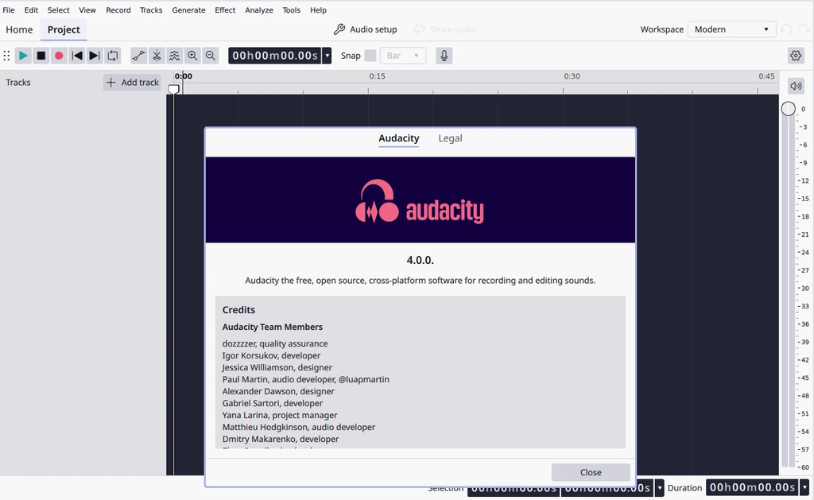Click the Audacity headphones logo

[x=376, y=201]
